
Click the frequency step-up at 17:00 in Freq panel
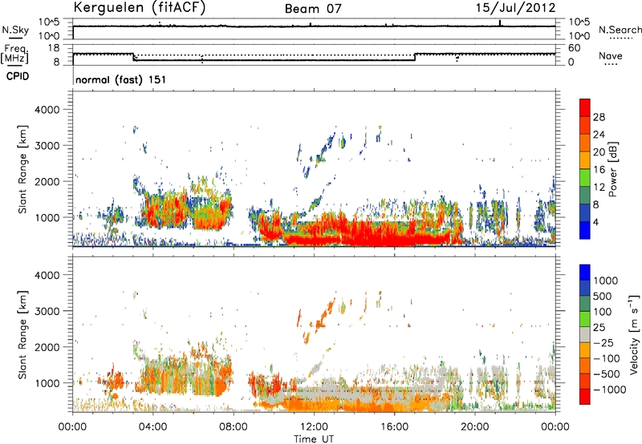[x=415, y=57]
